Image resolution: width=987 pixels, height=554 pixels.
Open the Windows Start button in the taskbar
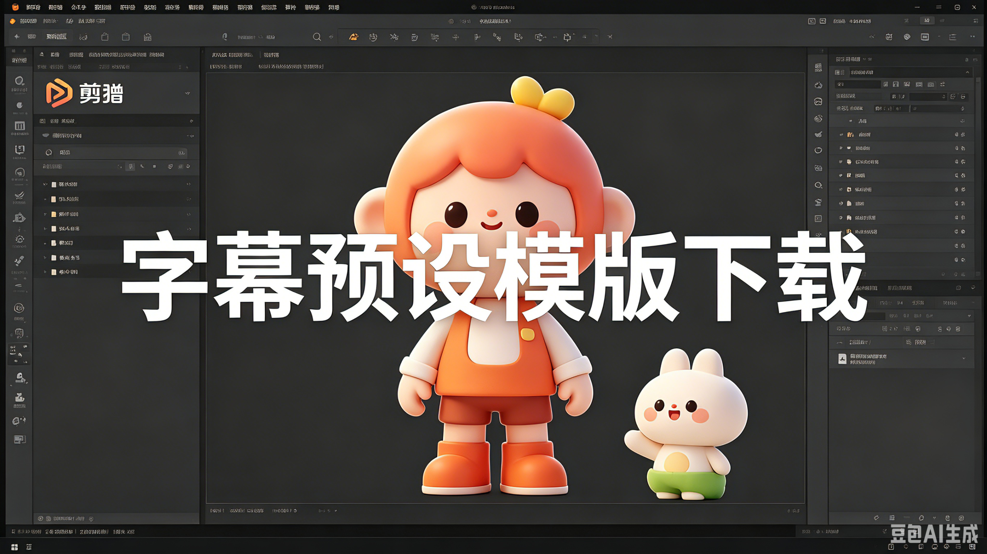click(x=15, y=547)
